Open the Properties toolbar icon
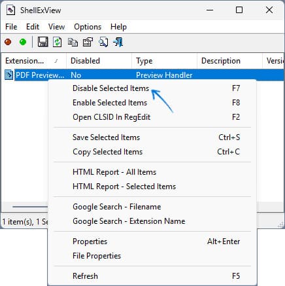The height and width of the screenshot is (286, 285). pos(88,42)
